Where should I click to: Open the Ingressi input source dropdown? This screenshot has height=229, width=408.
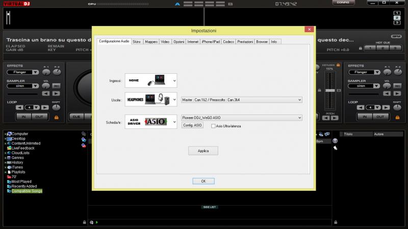pos(151,81)
